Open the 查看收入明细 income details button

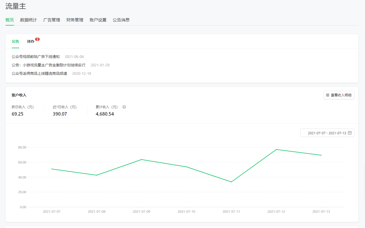339,95
